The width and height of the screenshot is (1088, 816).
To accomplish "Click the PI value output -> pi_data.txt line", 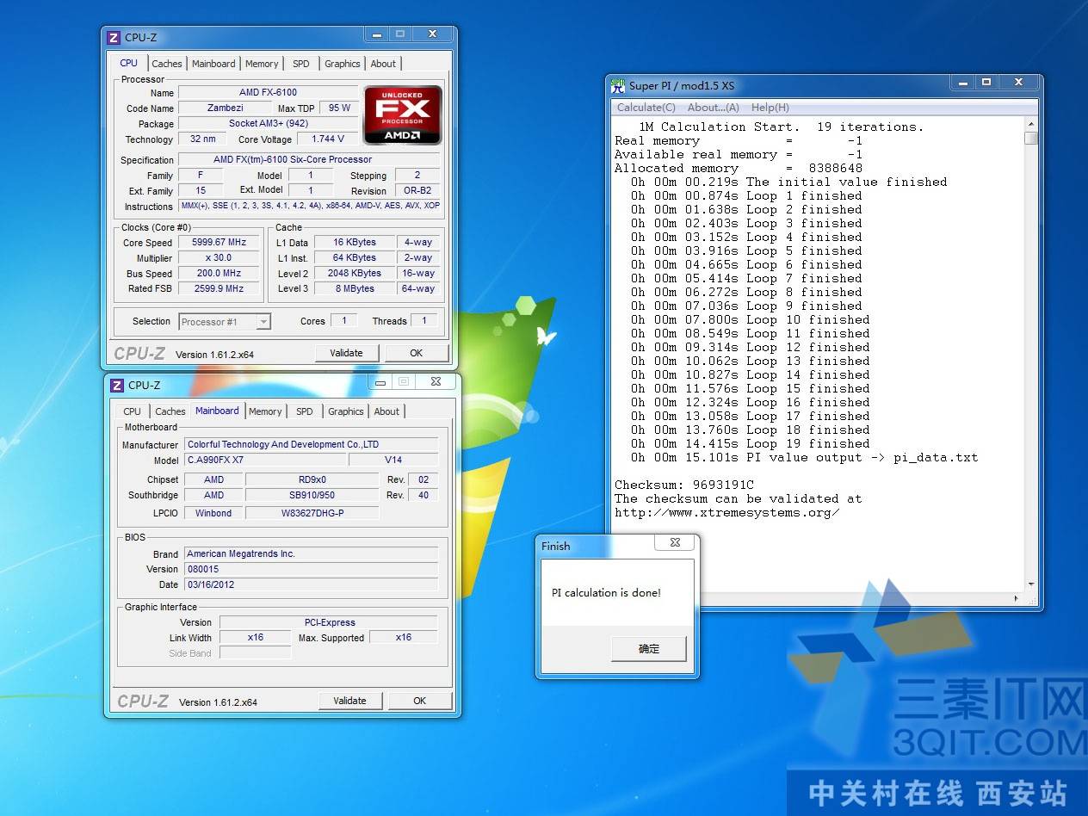I will pos(804,457).
